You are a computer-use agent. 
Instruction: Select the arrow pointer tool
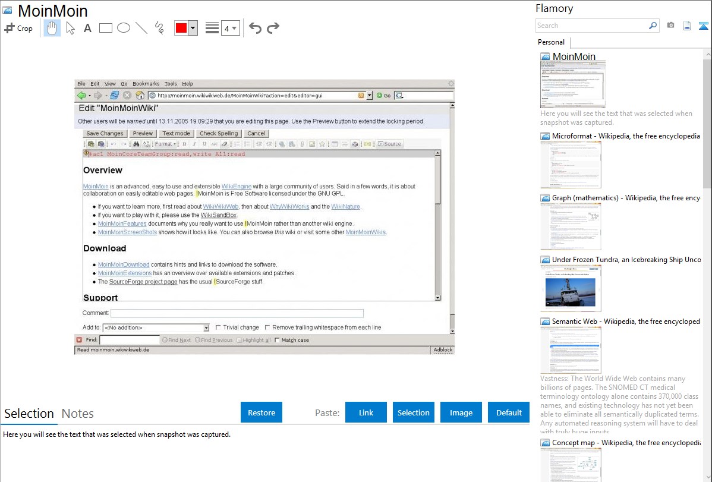(x=71, y=28)
